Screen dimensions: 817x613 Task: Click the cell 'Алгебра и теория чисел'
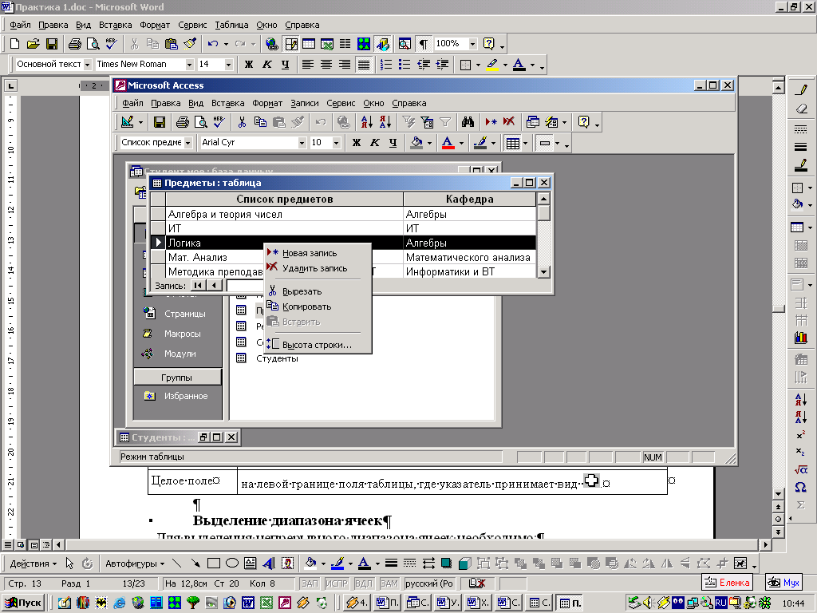click(x=285, y=214)
